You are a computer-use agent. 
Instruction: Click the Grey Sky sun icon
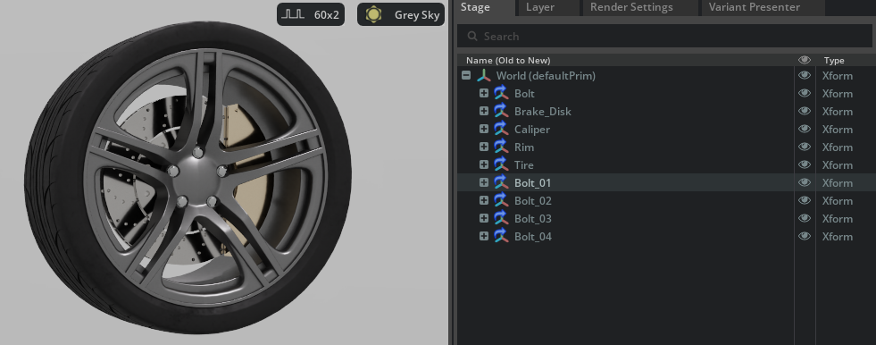(373, 14)
